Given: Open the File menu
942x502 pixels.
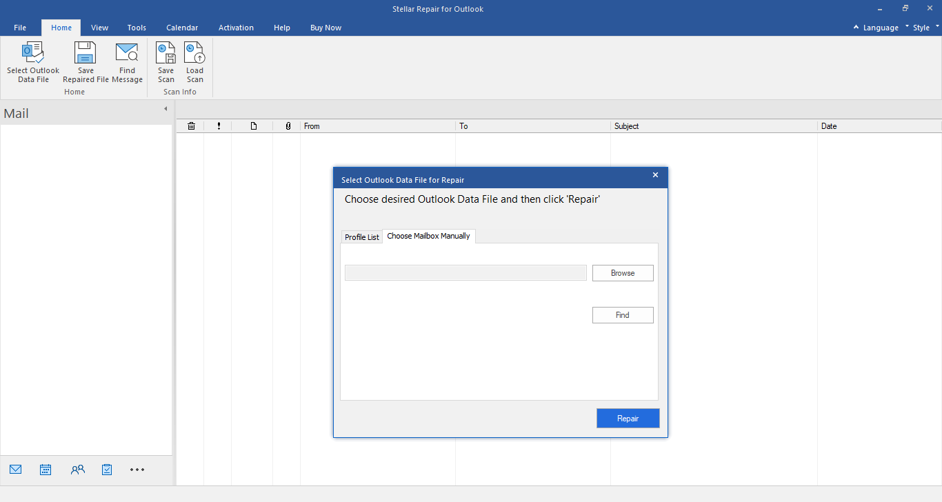Looking at the screenshot, I should [20, 28].
